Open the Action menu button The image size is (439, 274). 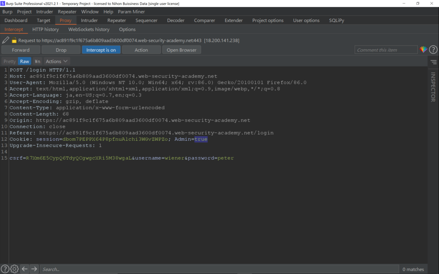pyautogui.click(x=141, y=50)
